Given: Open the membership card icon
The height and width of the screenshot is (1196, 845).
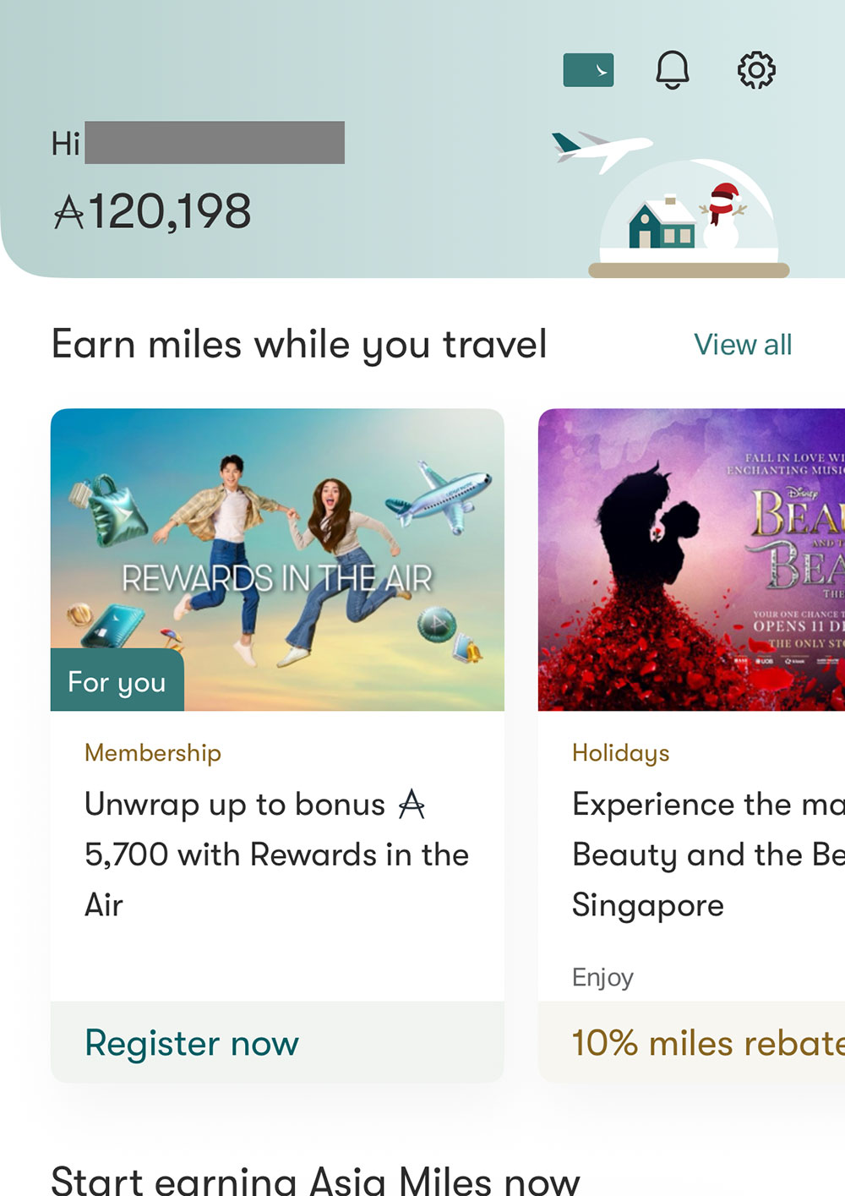Looking at the screenshot, I should click(x=588, y=70).
